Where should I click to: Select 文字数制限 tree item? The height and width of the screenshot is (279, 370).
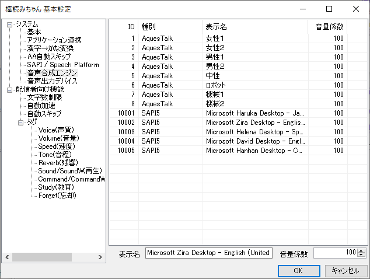point(44,97)
